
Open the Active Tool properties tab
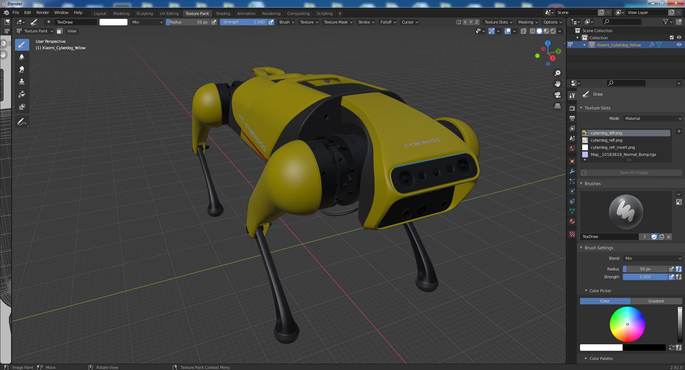572,95
